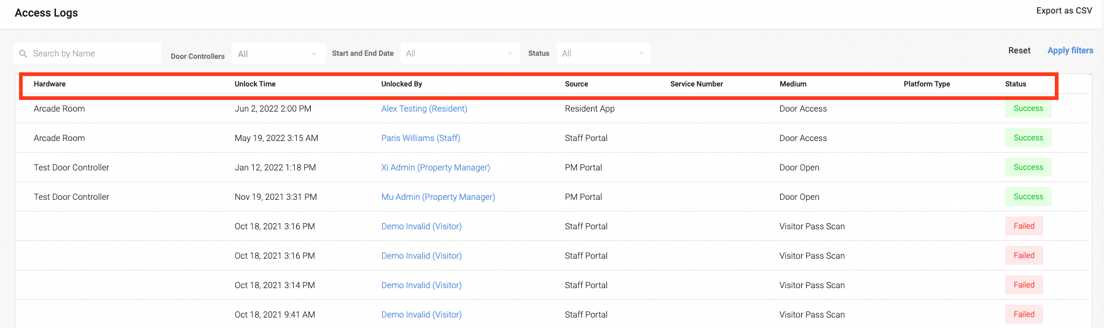Viewport: 1104px width, 328px height.
Task: Open the Door Controllers dropdown
Action: point(277,54)
